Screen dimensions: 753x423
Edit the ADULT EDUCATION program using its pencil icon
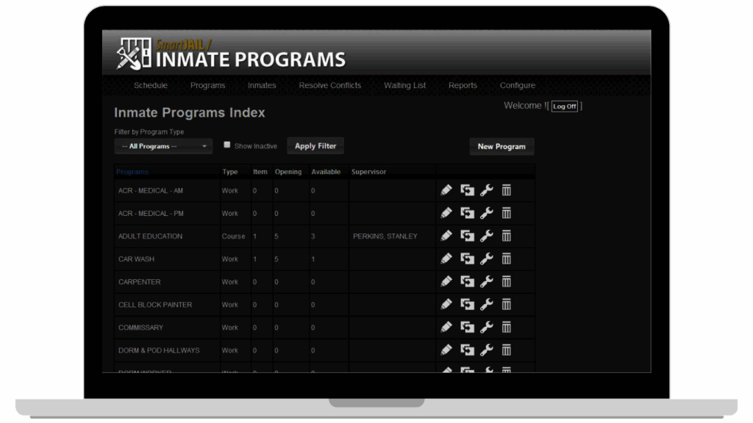(446, 235)
